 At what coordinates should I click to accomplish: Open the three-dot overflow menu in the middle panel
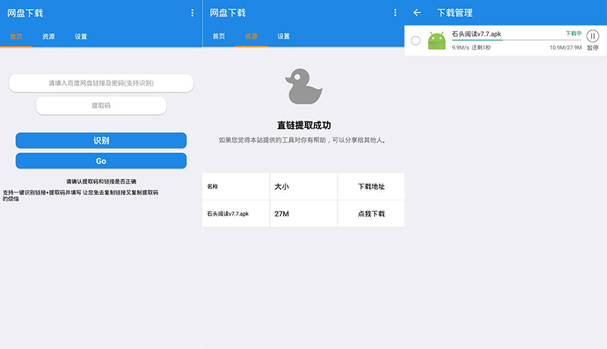point(395,13)
